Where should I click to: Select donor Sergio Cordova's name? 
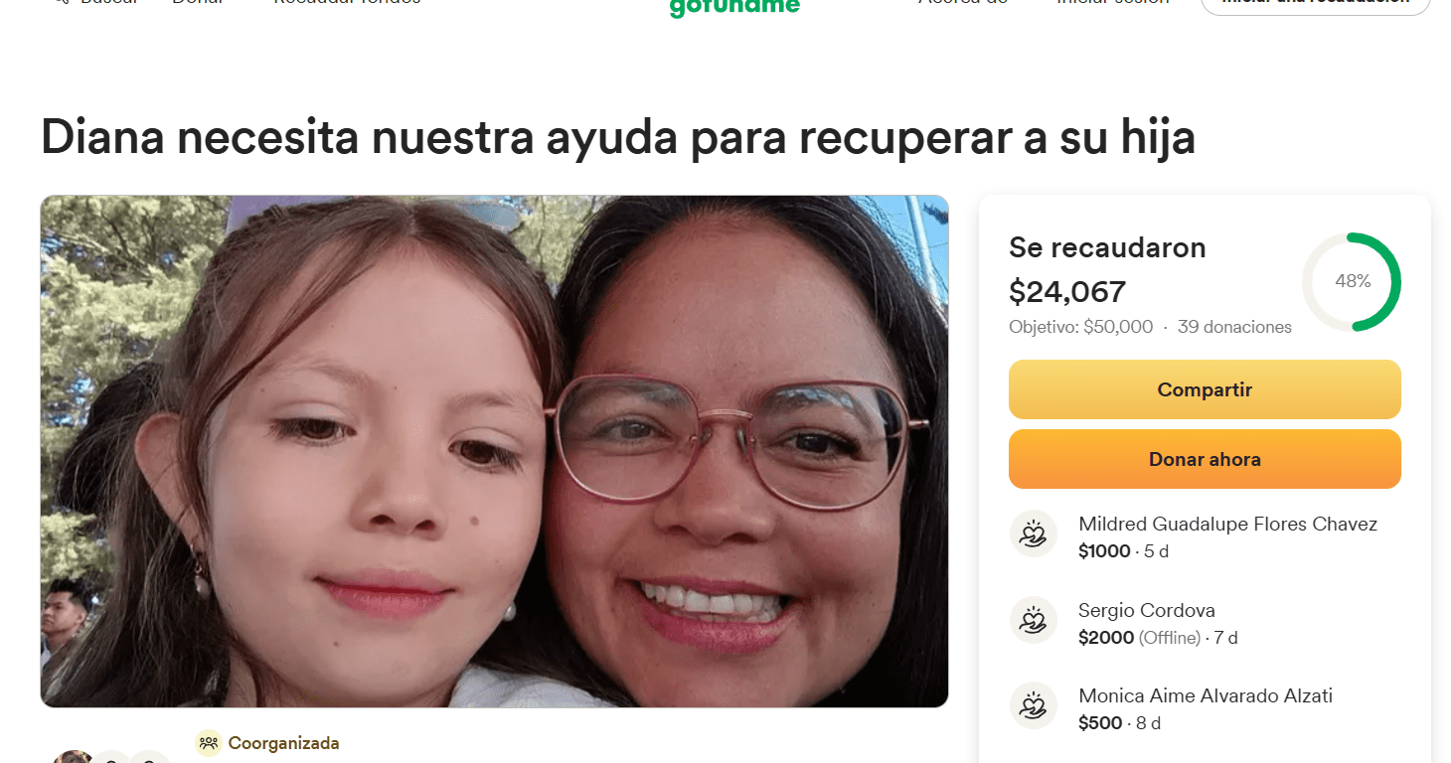[x=1146, y=610]
